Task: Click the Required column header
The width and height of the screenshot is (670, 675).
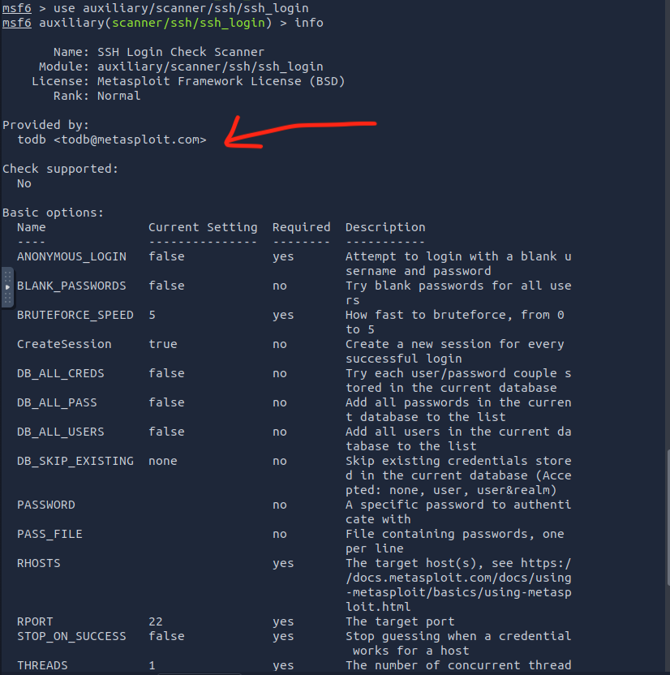Action: point(301,227)
